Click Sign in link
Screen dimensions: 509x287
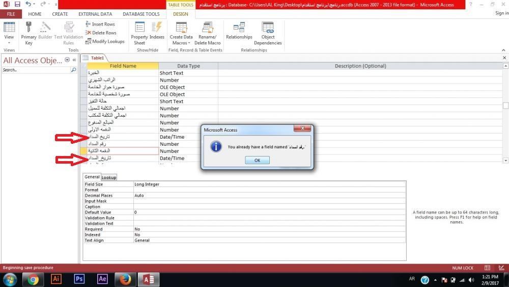tap(502, 13)
